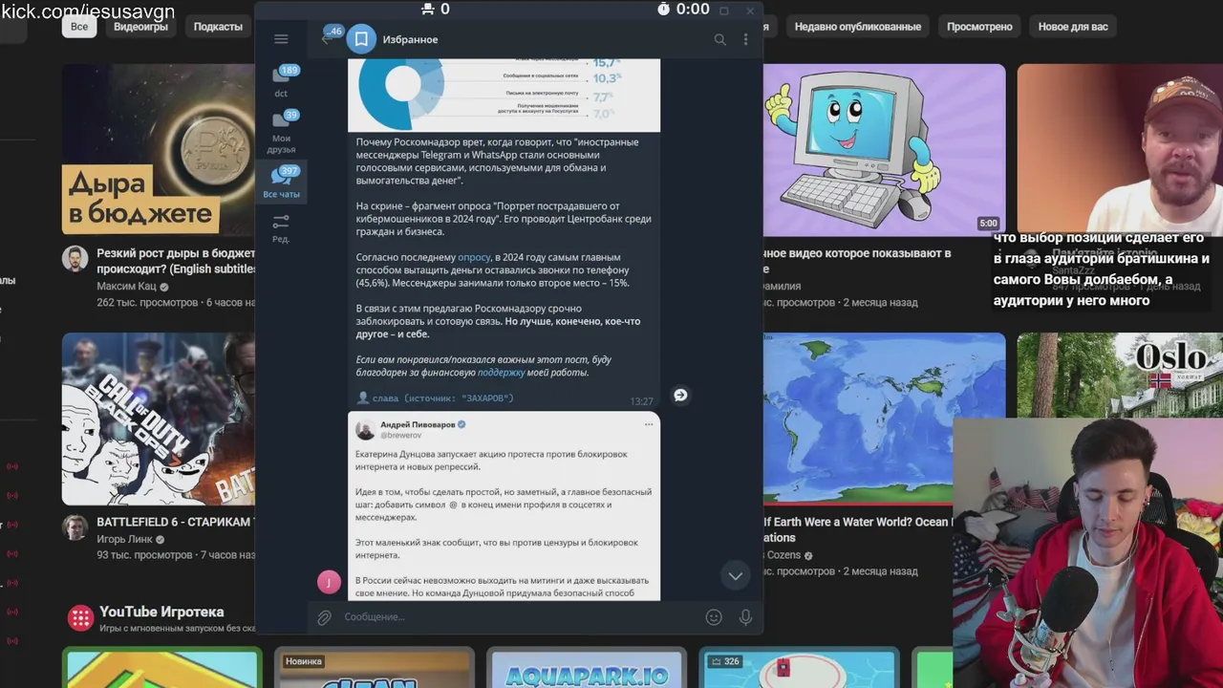Click Андрей Пивоваров profile picture
This screenshot has width=1223, height=688.
tap(365, 429)
